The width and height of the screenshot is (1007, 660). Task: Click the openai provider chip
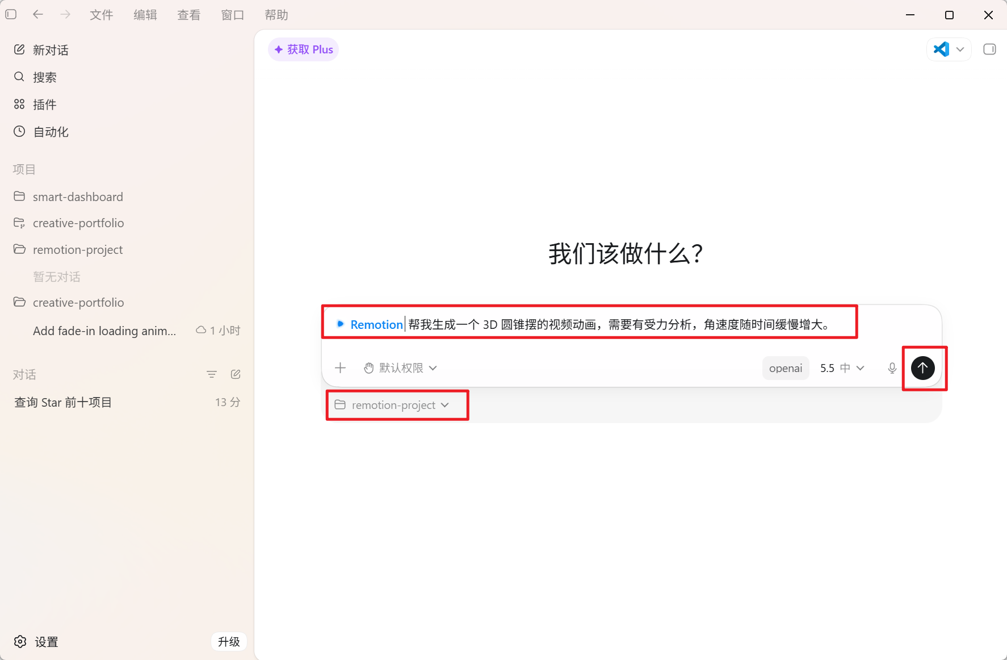click(786, 368)
